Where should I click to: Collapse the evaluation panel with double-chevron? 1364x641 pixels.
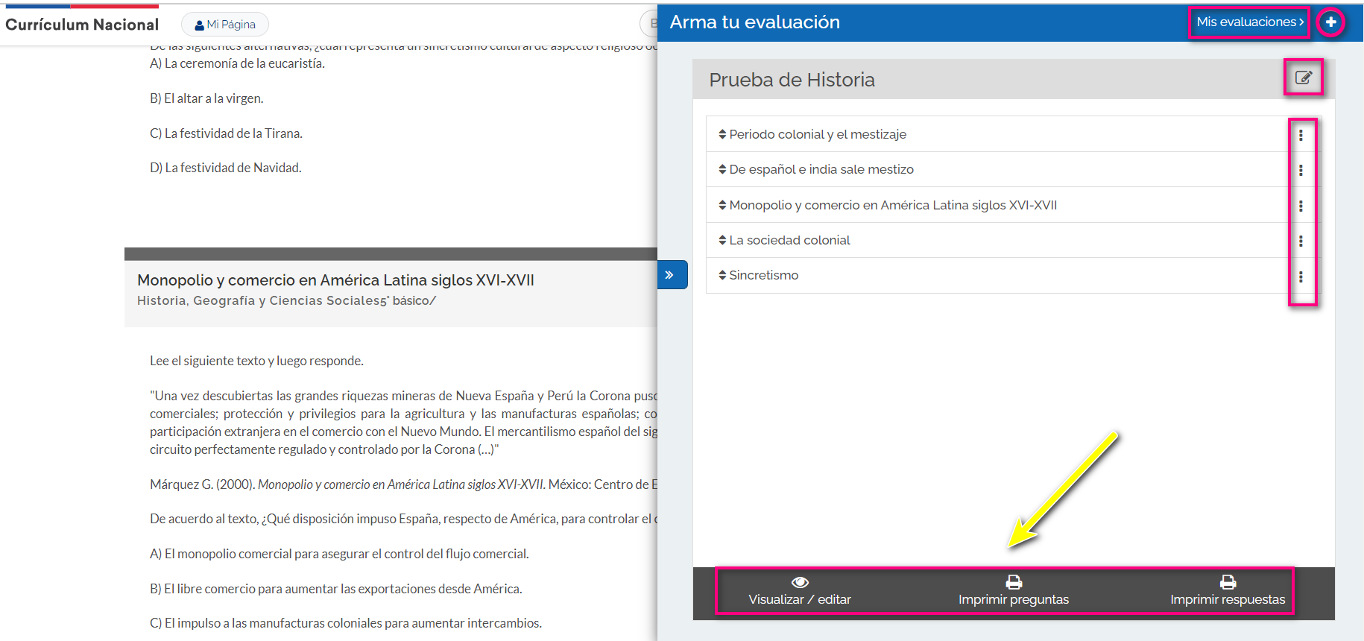[672, 274]
